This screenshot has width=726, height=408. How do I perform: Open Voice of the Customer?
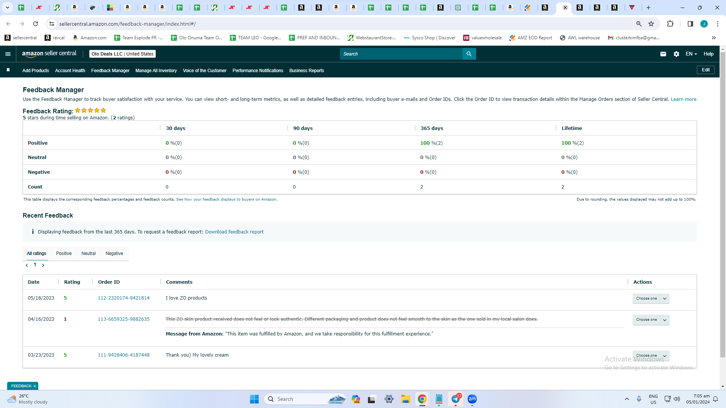[205, 71]
